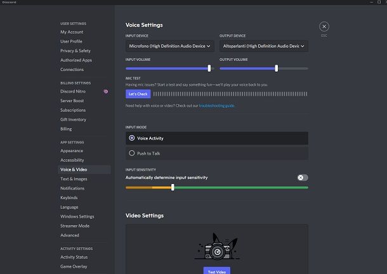The width and height of the screenshot is (387, 274).
Task: Click the camera illustration in Video Settings
Action: click(217, 247)
